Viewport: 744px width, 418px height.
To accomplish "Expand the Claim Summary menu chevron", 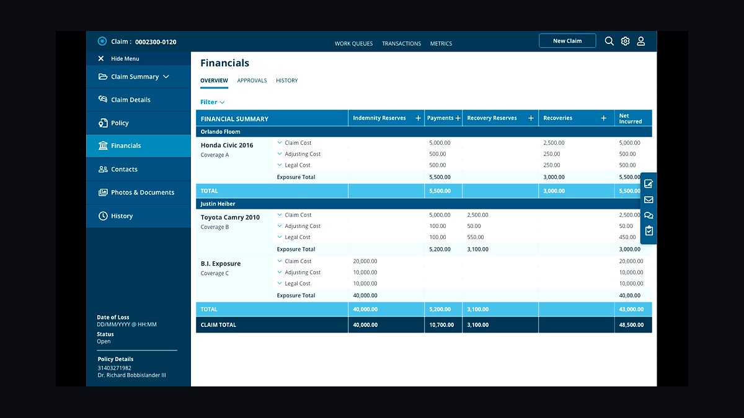I will pos(166,77).
